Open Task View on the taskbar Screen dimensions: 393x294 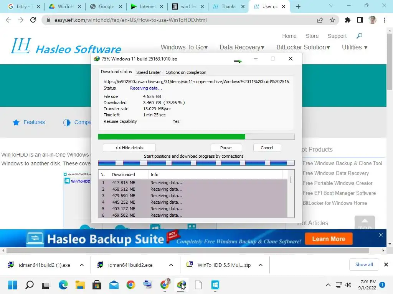(x=46, y=285)
